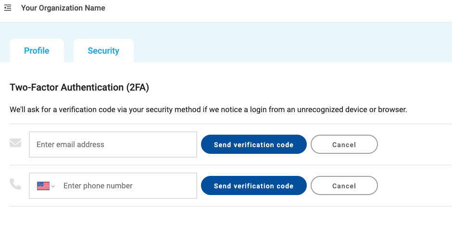The height and width of the screenshot is (231, 452).
Task: Click the envelope icon beside email field
Action: 15,143
